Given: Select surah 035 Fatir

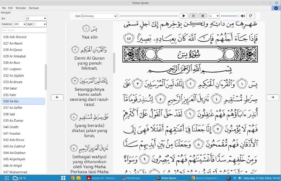Looking at the screenshot, I should (23, 95).
